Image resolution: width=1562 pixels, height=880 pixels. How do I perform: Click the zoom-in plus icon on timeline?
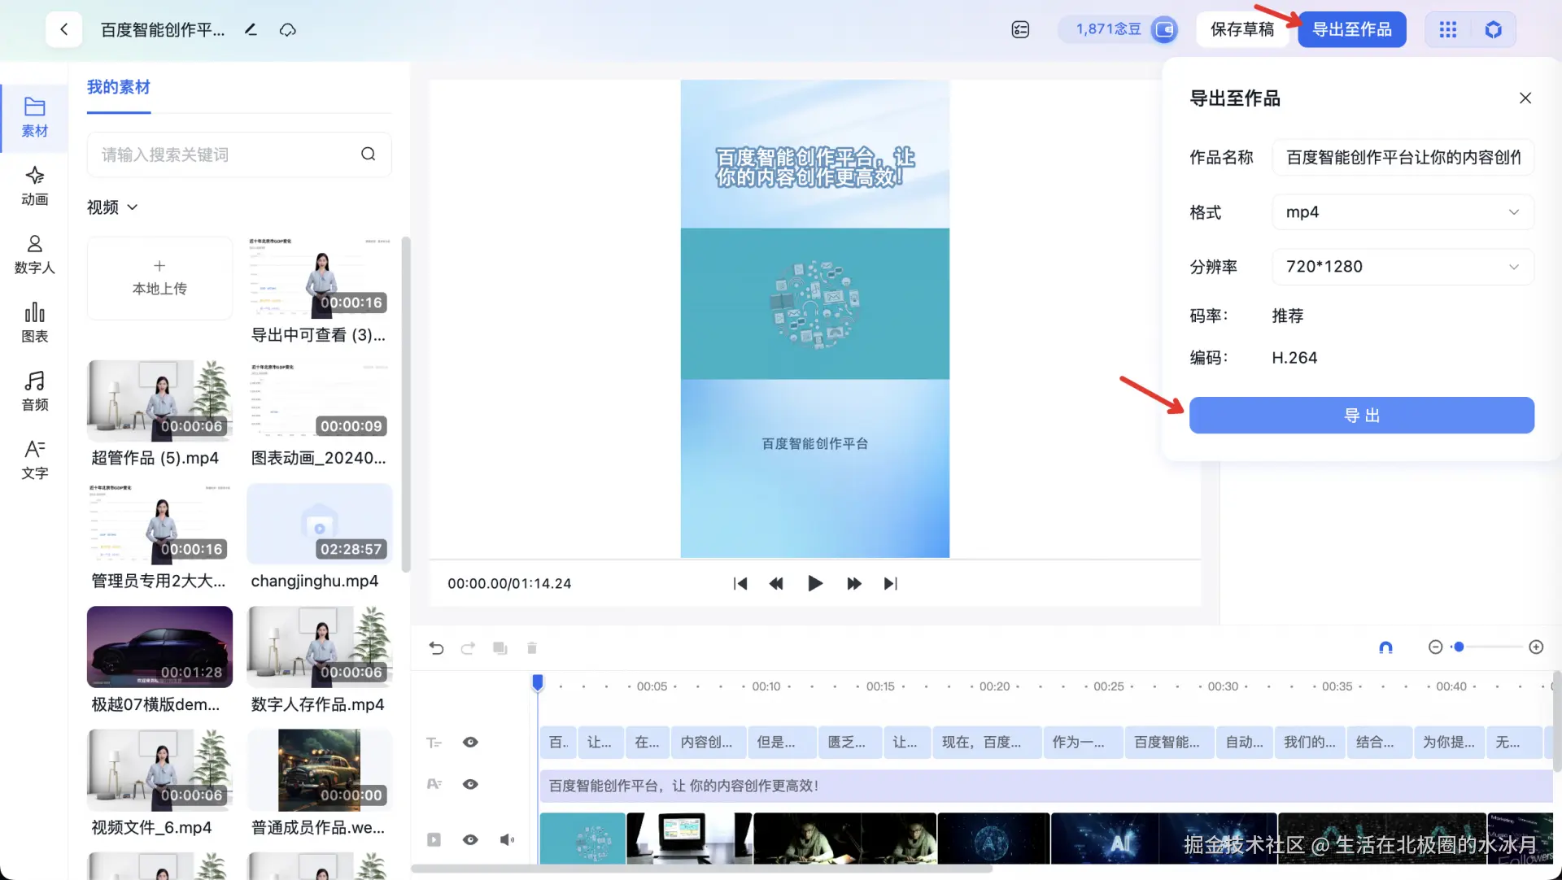point(1536,647)
